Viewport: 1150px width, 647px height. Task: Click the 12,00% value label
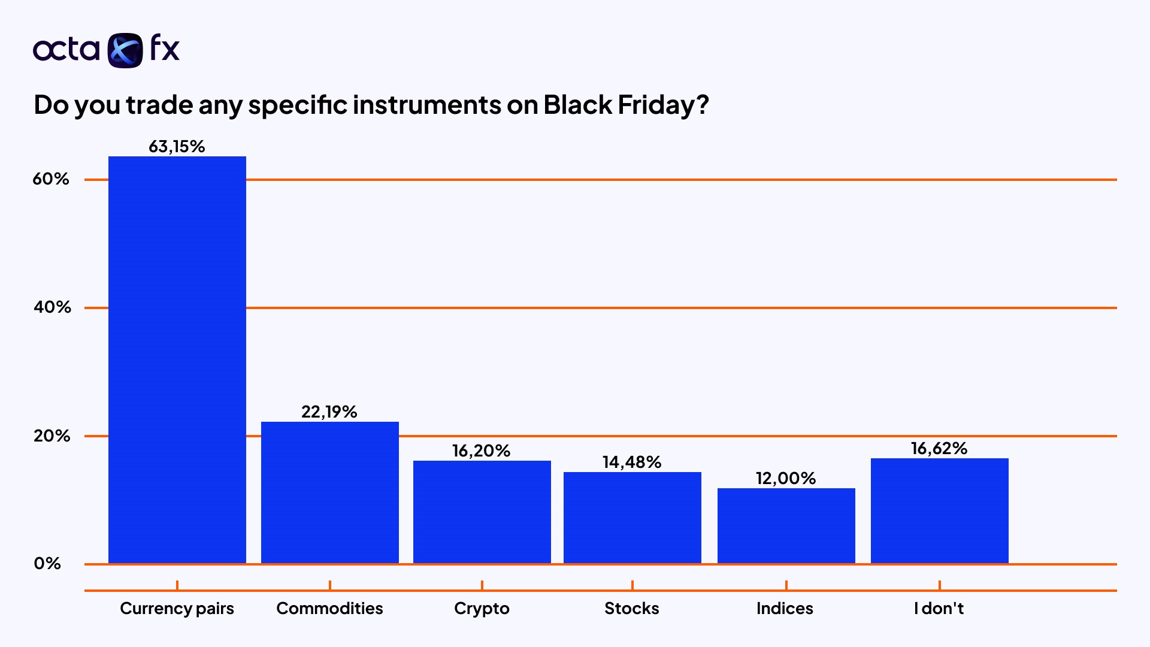[786, 479]
